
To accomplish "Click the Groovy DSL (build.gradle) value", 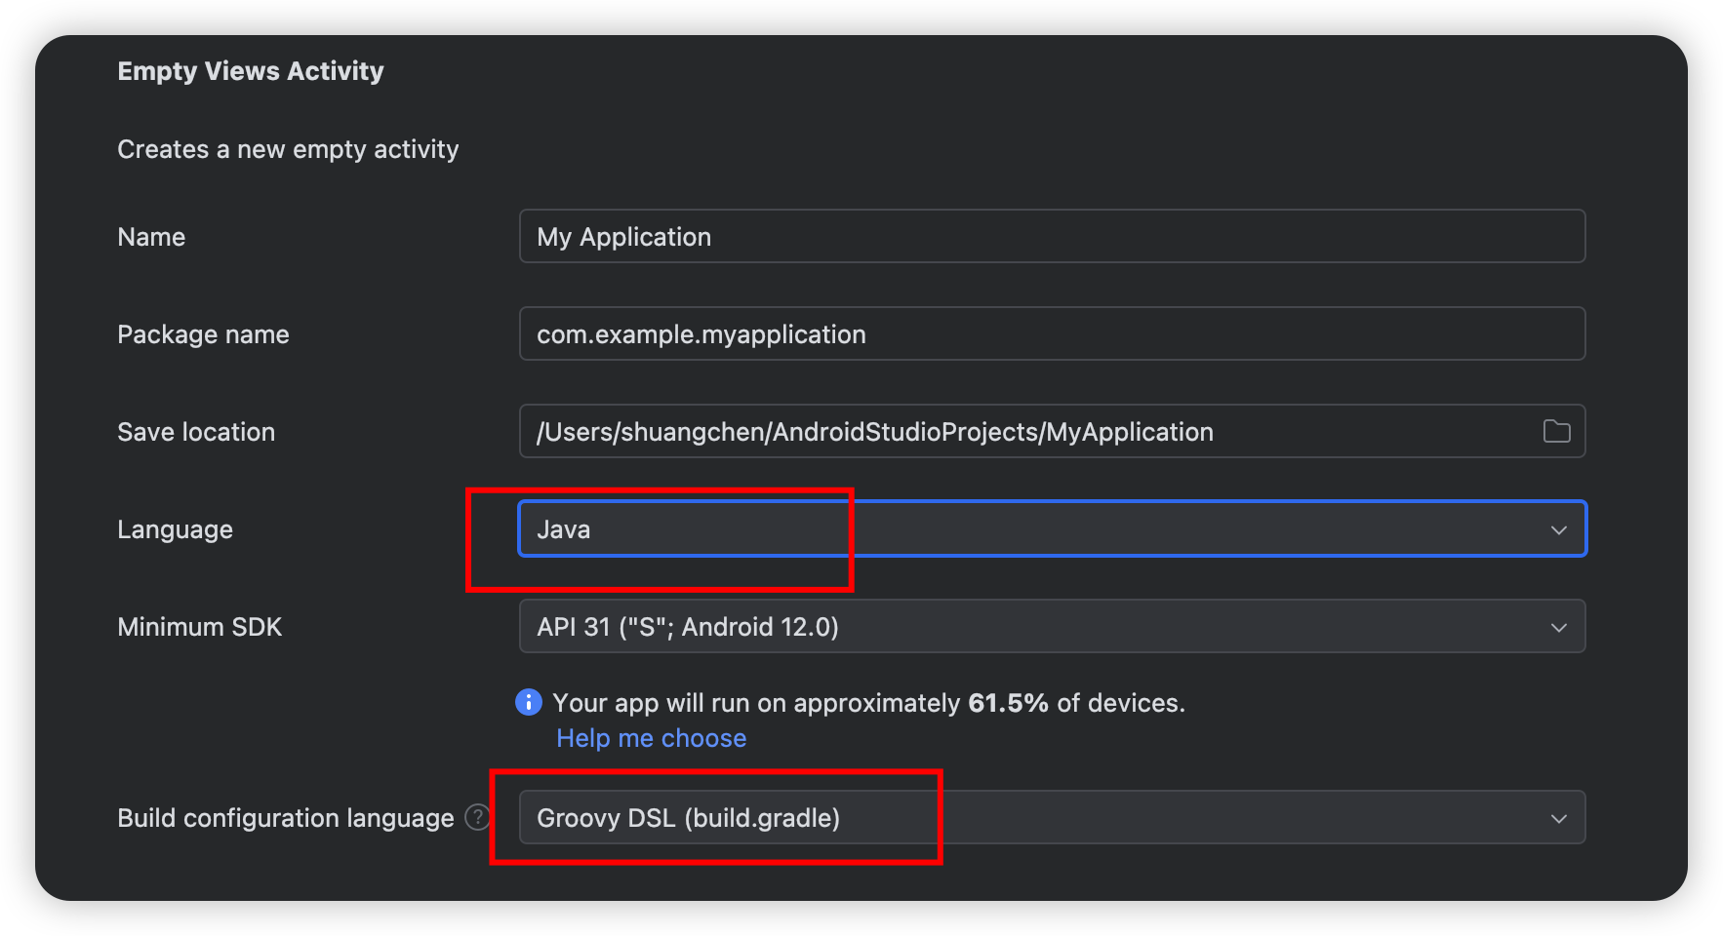I will click(x=688, y=818).
